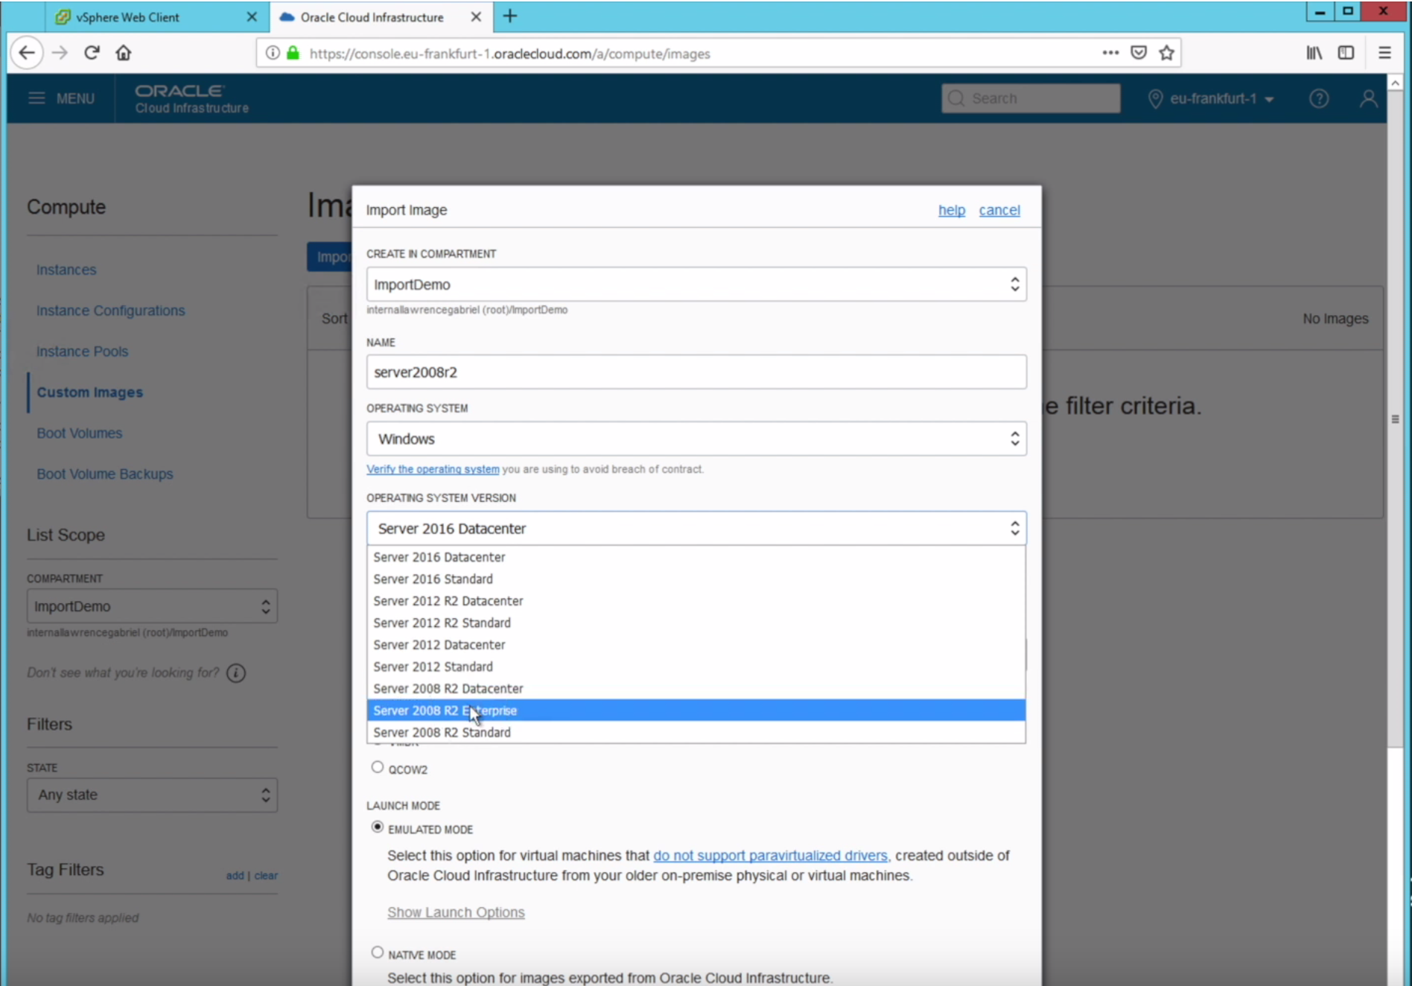Click Show Launch Options link

click(x=456, y=912)
